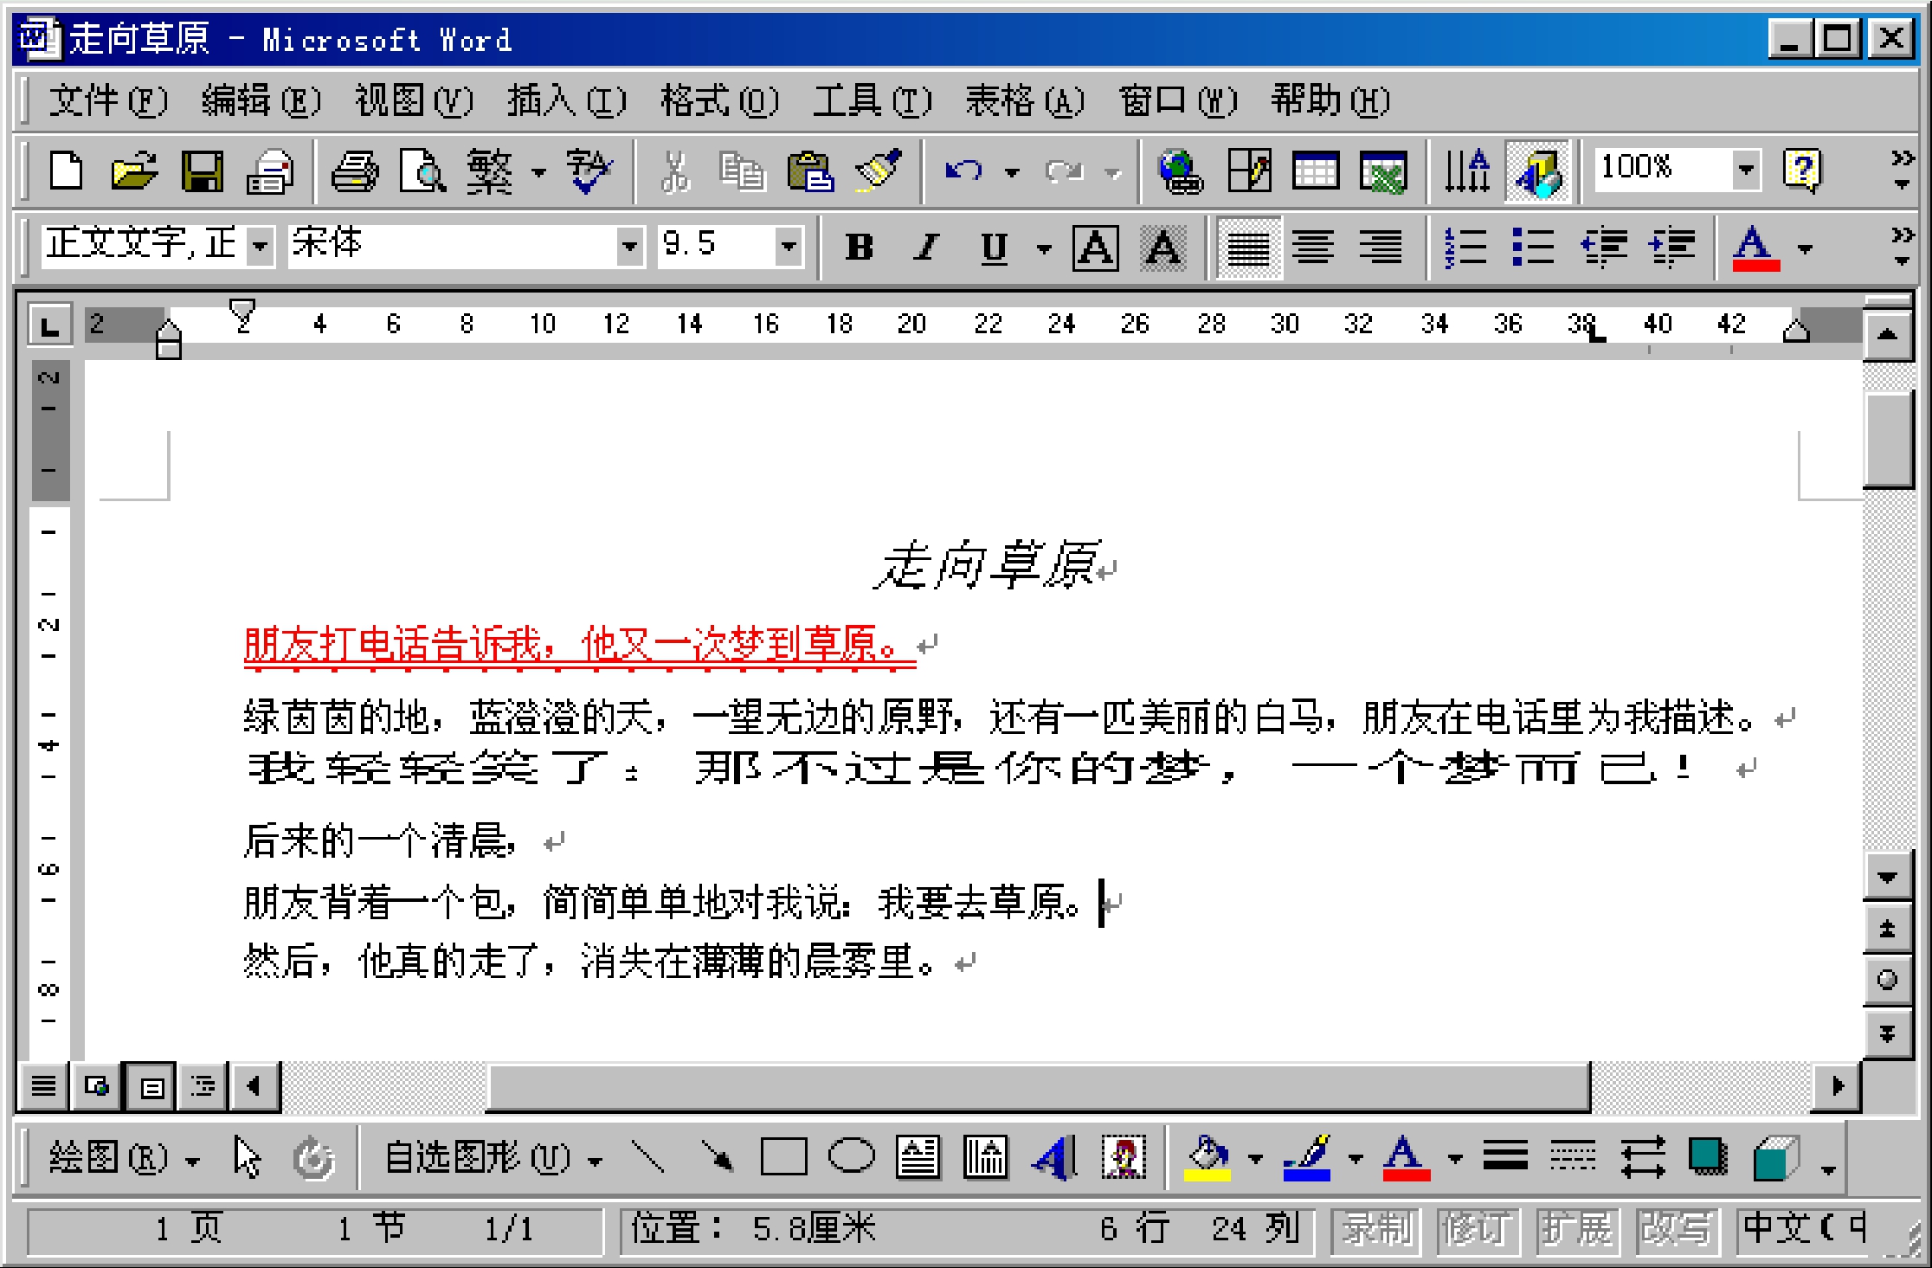Click the vertical scrollbar down arrow
This screenshot has width=1932, height=1268.
coord(1888,878)
